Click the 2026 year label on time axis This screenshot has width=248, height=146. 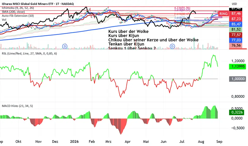coord(74,141)
